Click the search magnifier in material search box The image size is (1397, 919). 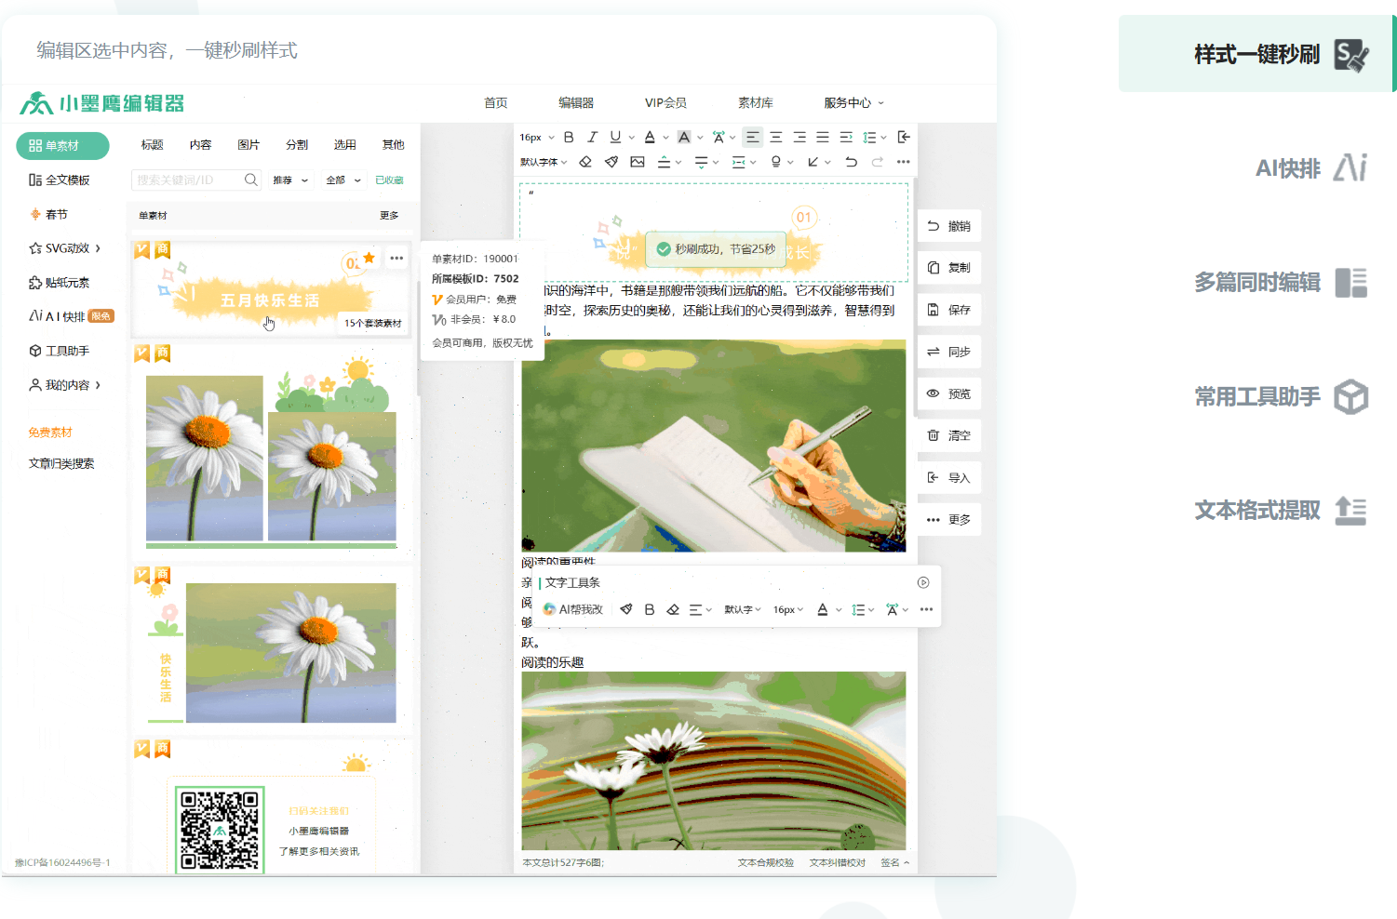click(x=250, y=180)
